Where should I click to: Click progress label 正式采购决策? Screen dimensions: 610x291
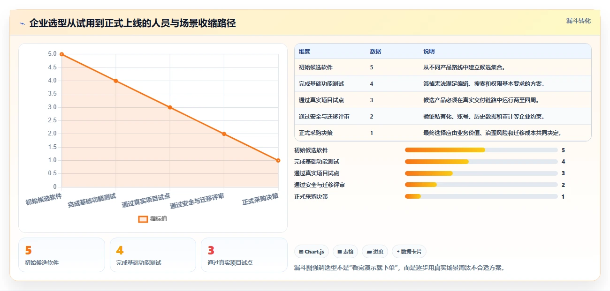tap(311, 196)
